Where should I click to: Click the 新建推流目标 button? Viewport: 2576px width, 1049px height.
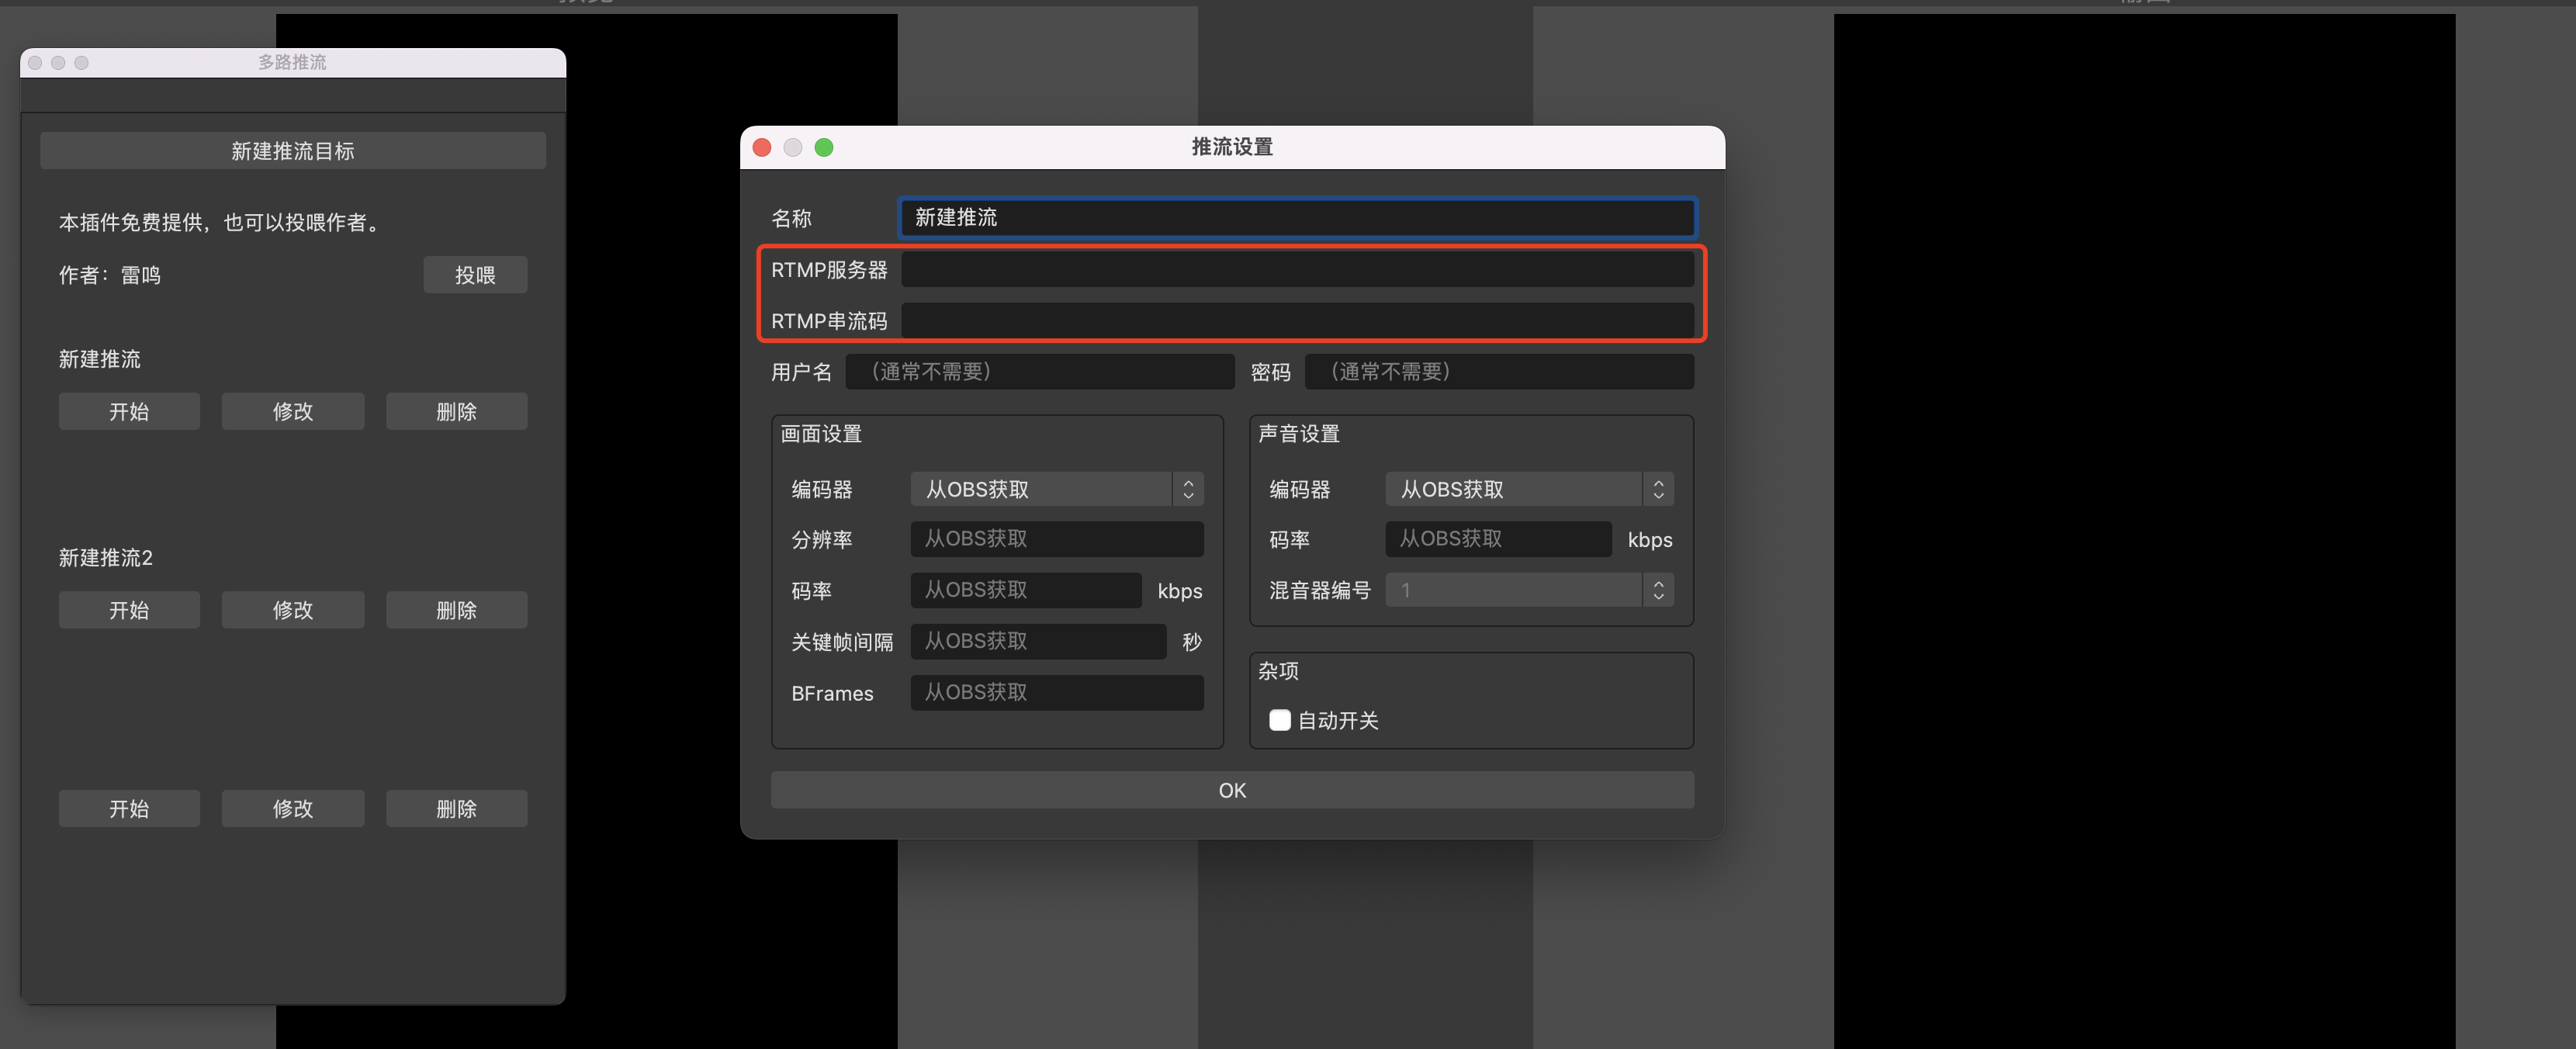click(x=292, y=151)
